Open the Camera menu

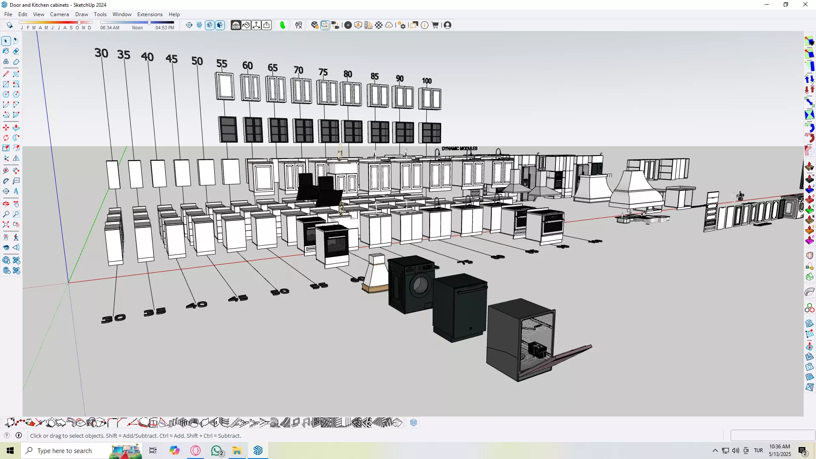tap(59, 14)
